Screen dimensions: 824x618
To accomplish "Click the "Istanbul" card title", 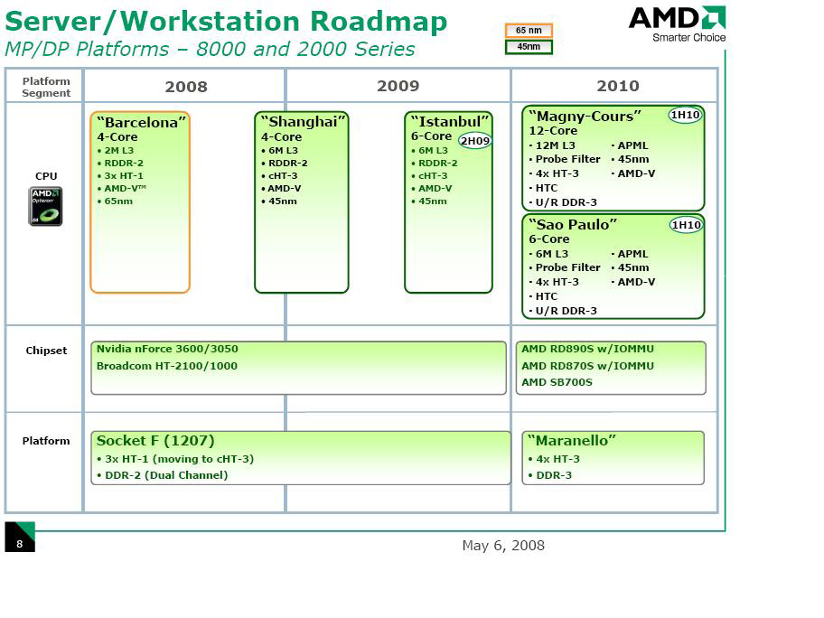I will tap(450, 122).
